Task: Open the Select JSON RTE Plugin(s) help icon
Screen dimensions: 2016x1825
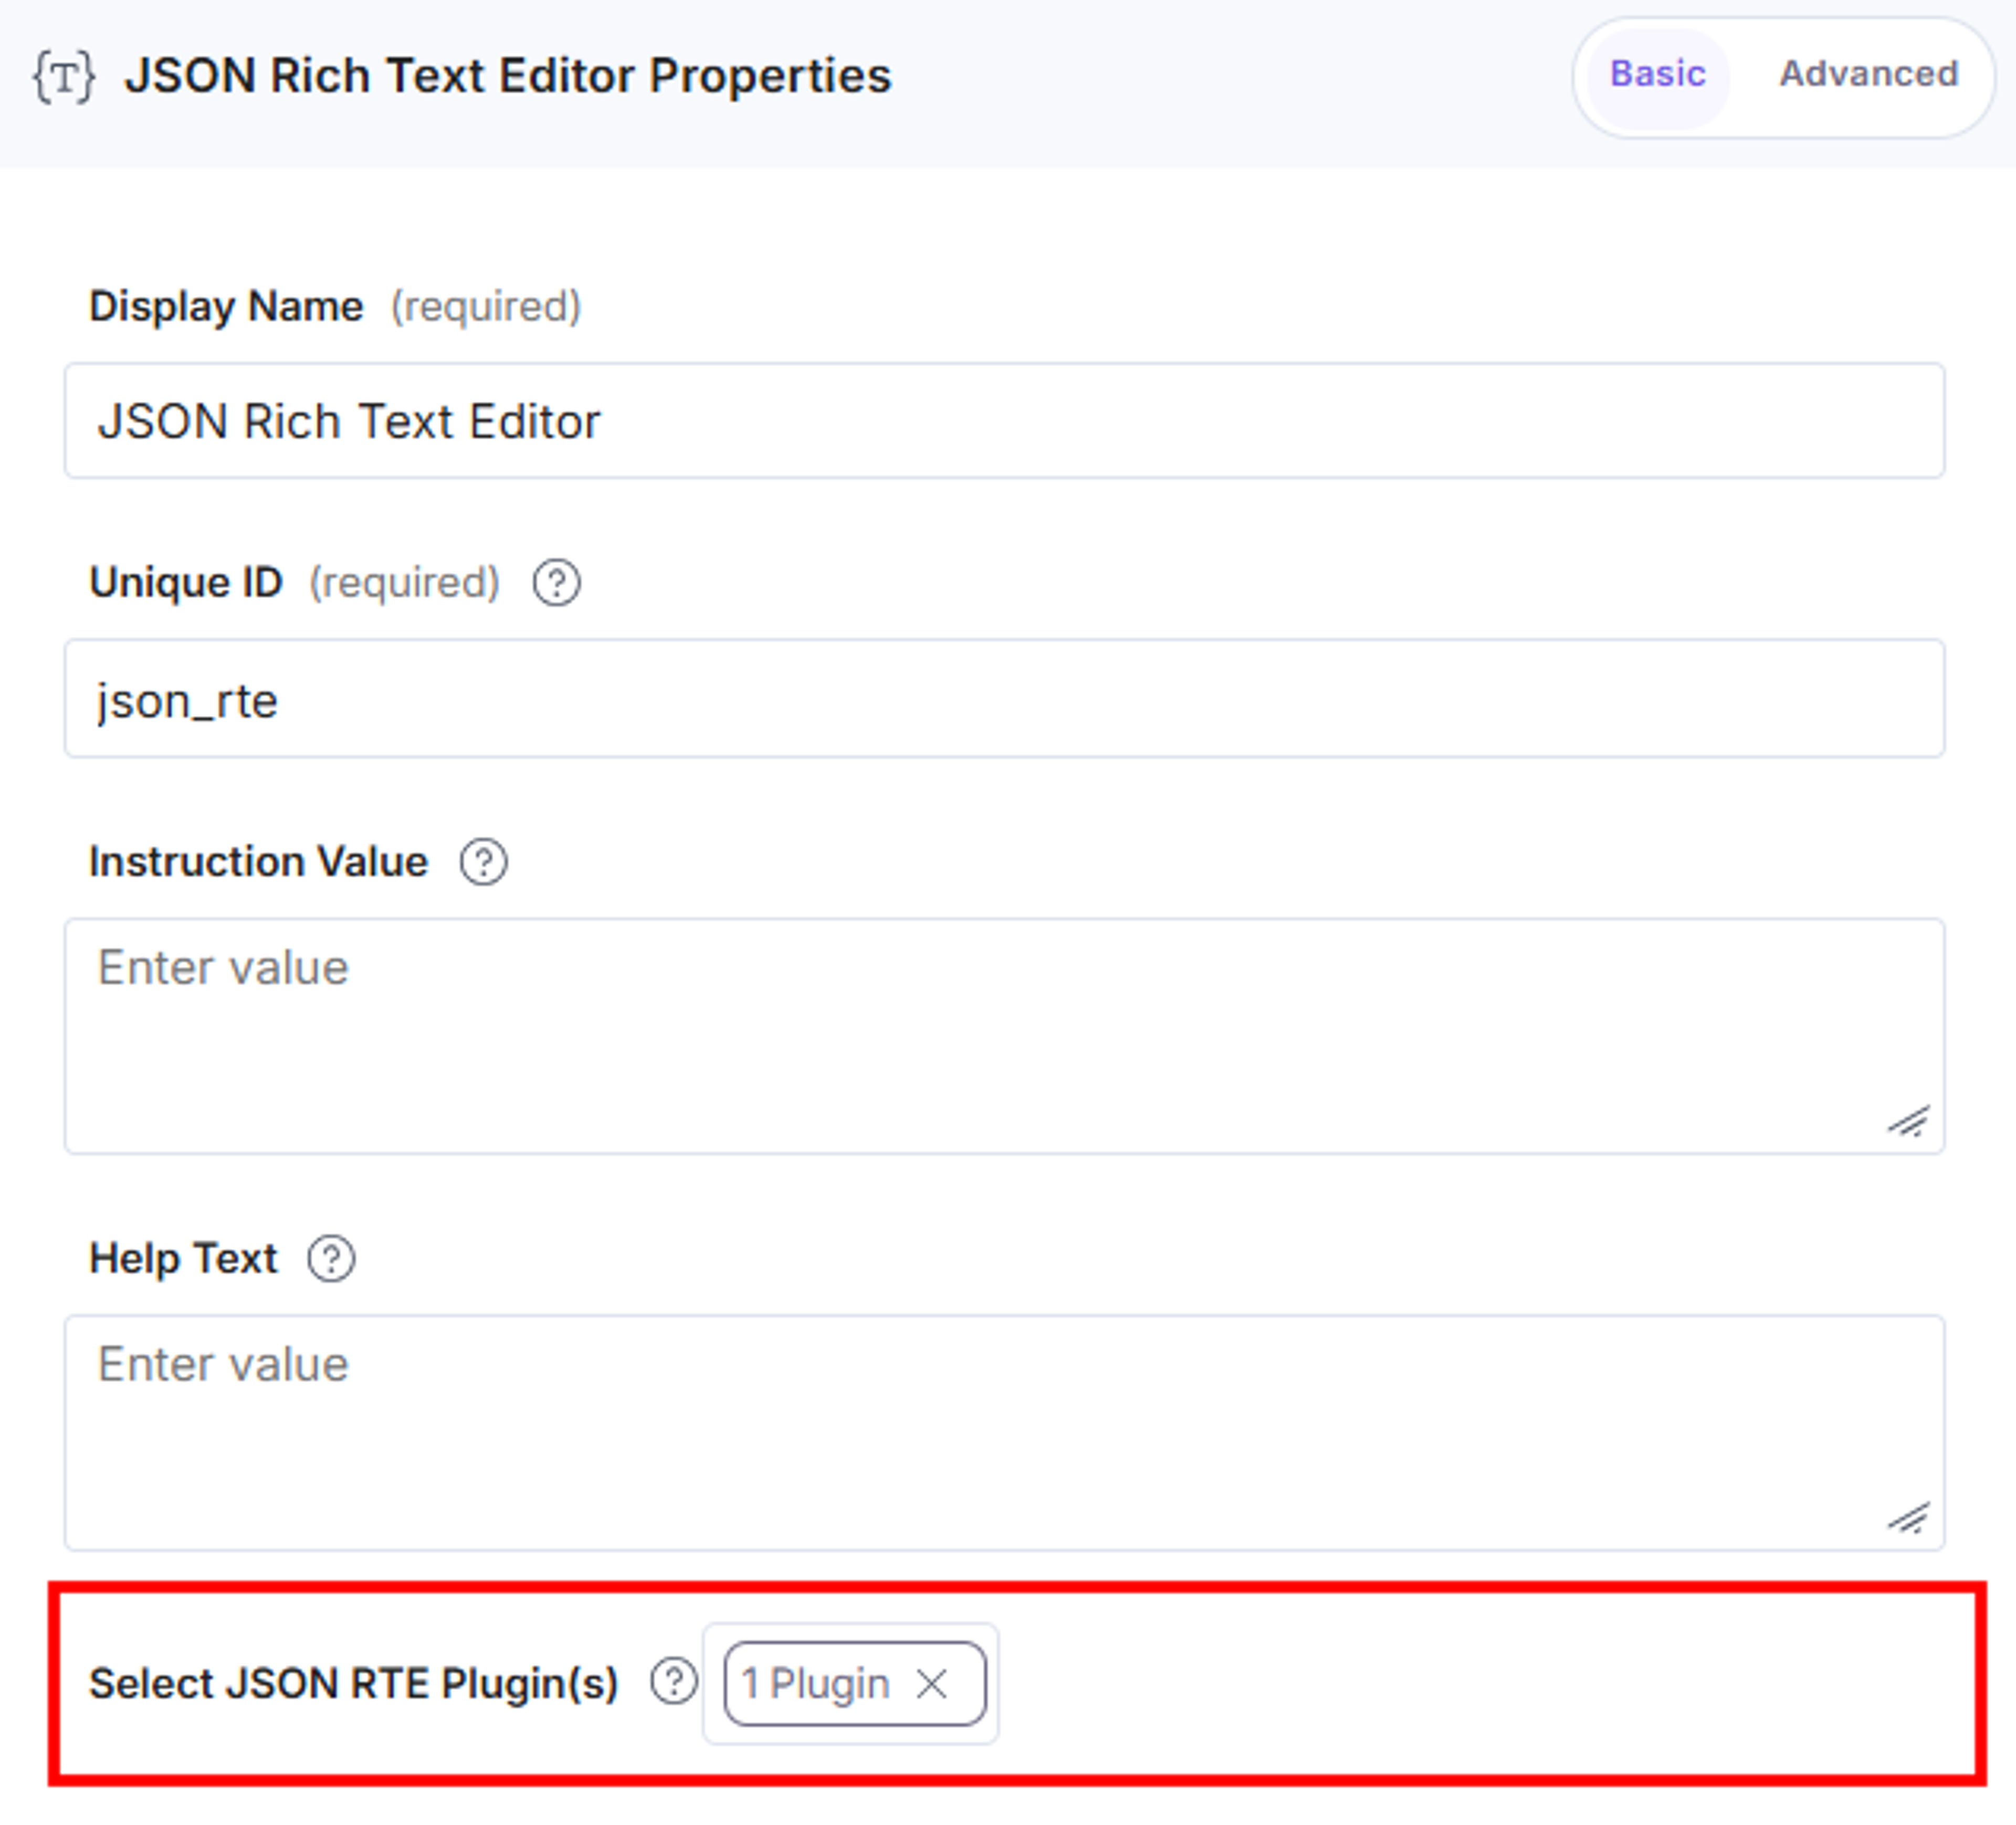Action: pyautogui.click(x=674, y=1681)
